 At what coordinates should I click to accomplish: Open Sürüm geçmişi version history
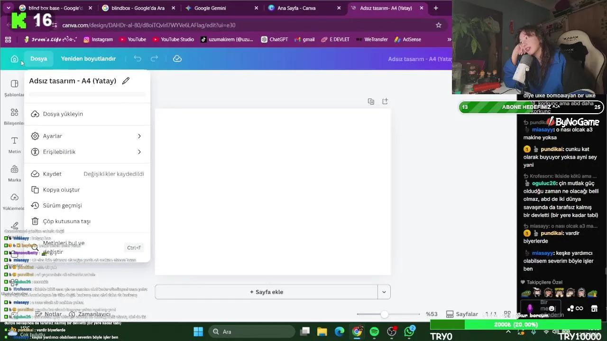pos(87,205)
